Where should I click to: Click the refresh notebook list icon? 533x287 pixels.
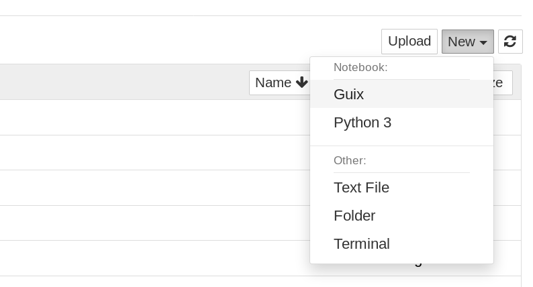(x=510, y=42)
